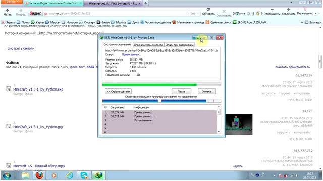Open a new browser tab
323x181 pixels.
(x=145, y=3)
